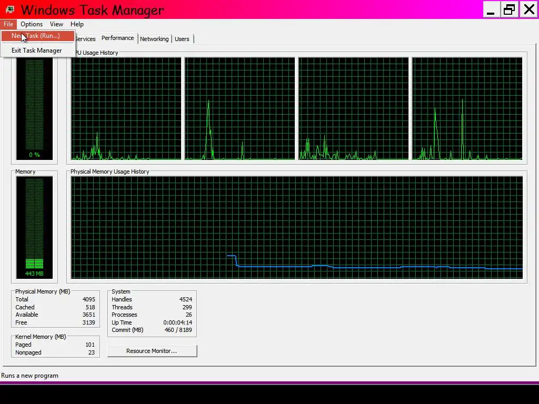539x404 pixels.
Task: Click the fourth CPU usage history graph
Action: pyautogui.click(x=467, y=108)
